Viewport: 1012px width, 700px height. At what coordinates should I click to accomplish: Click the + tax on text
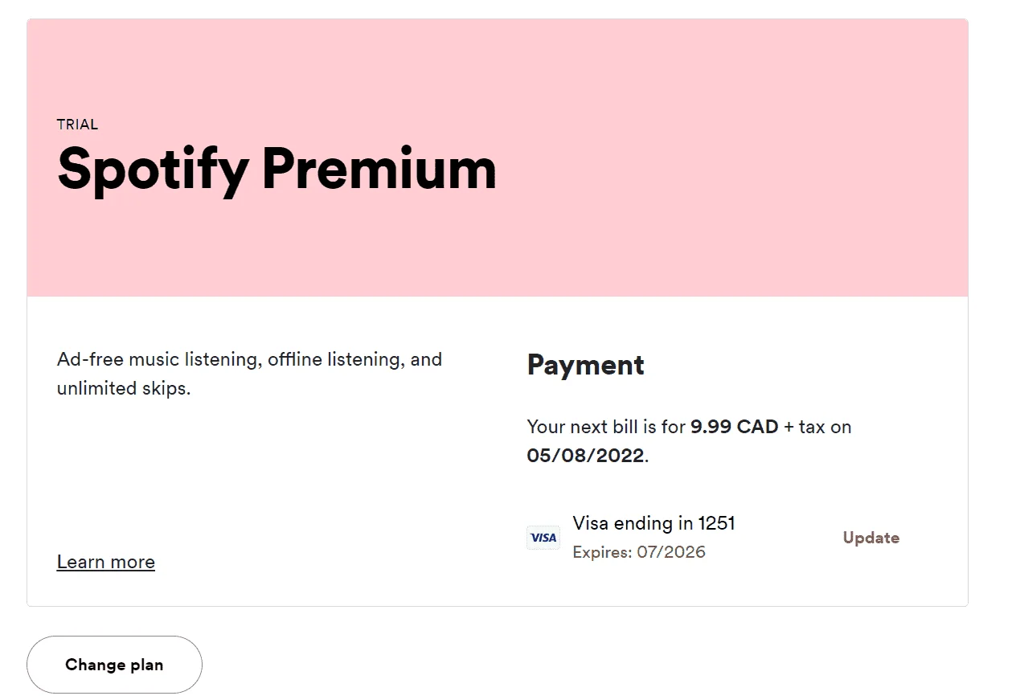[x=817, y=427]
